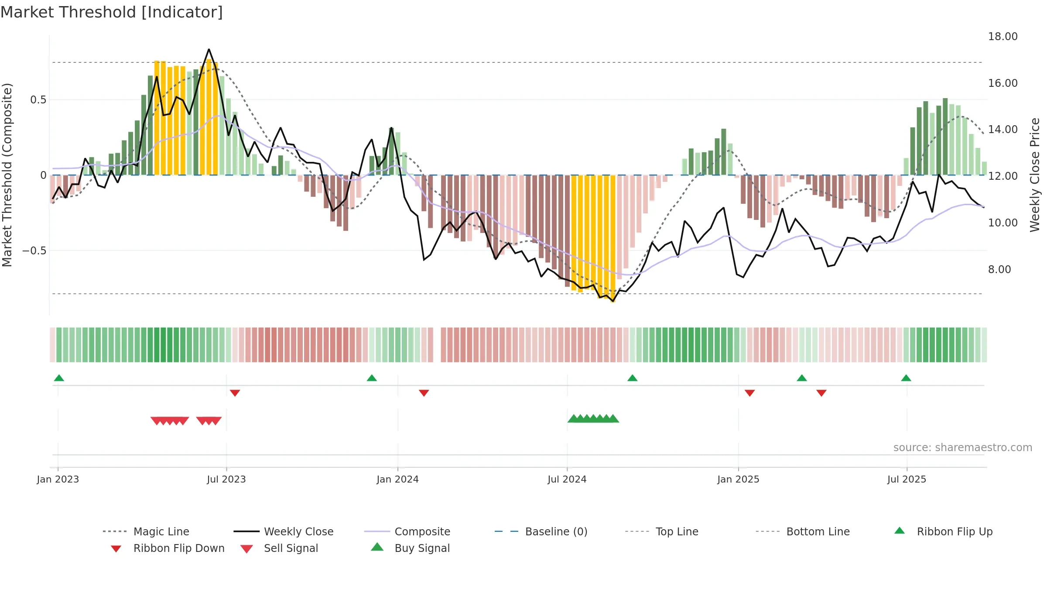The image size is (1047, 589).
Task: Click the Ribbon Flip Down marker after Jan 2024
Action: (424, 393)
